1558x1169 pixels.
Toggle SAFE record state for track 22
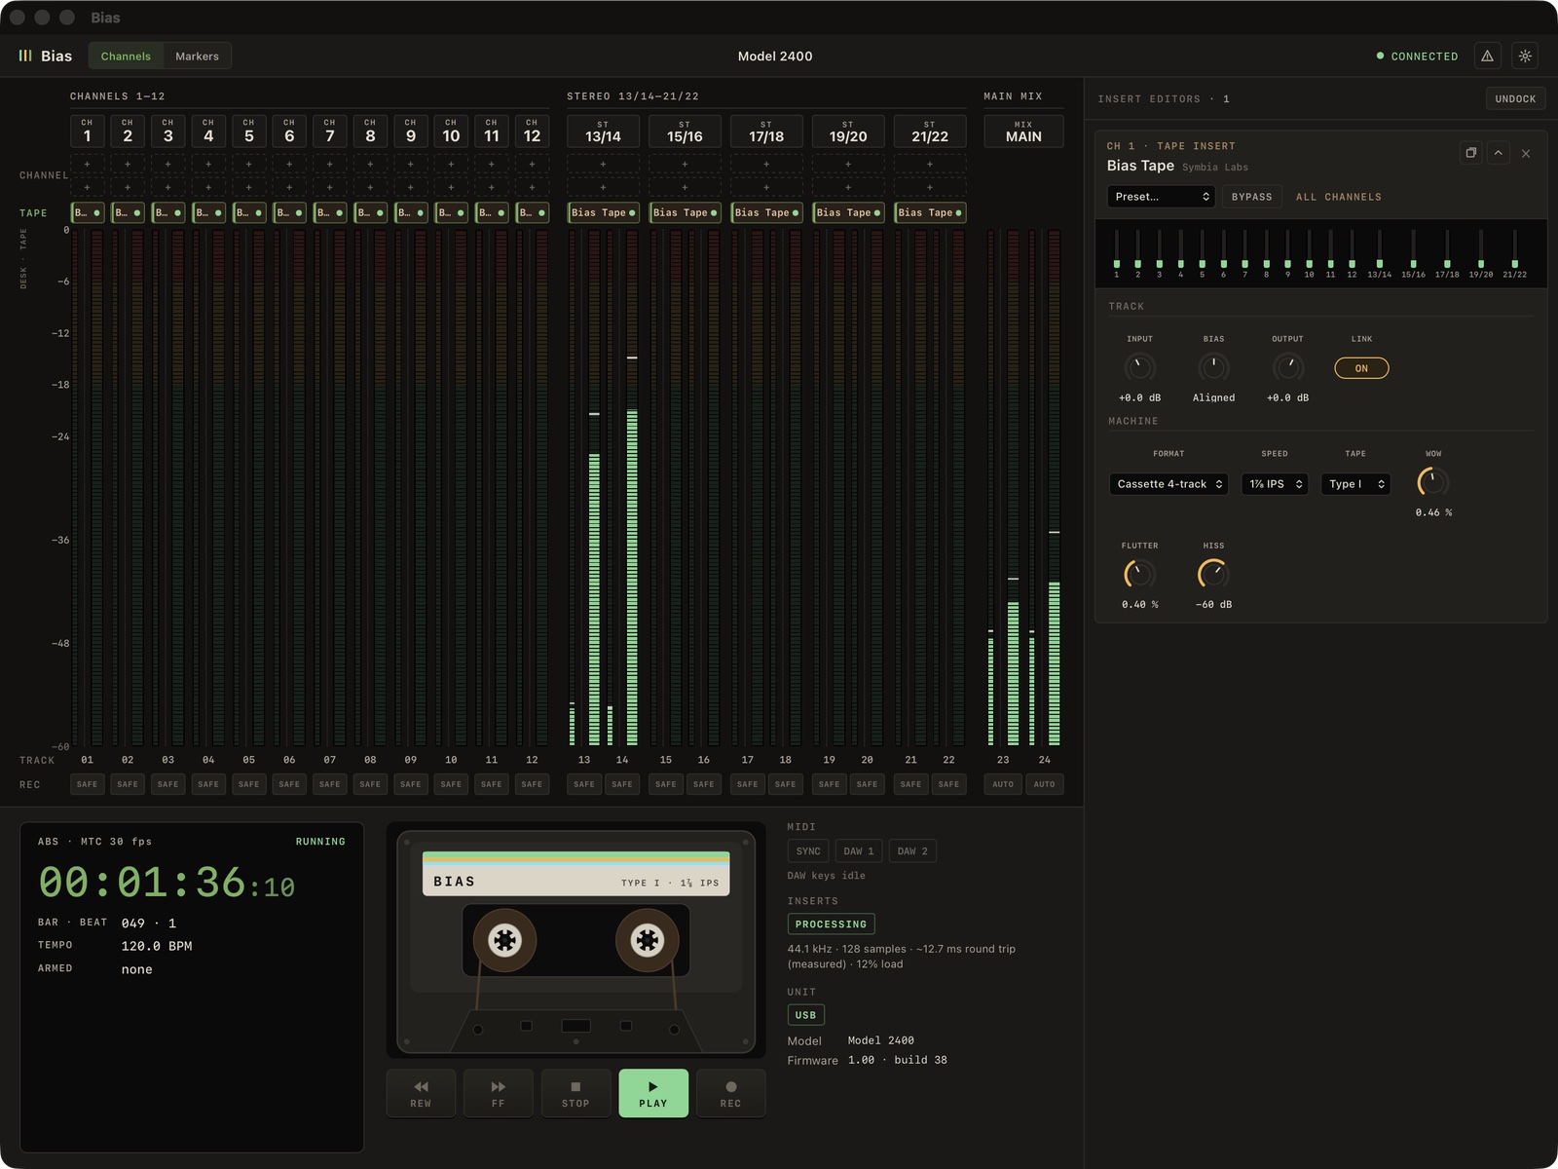[948, 784]
